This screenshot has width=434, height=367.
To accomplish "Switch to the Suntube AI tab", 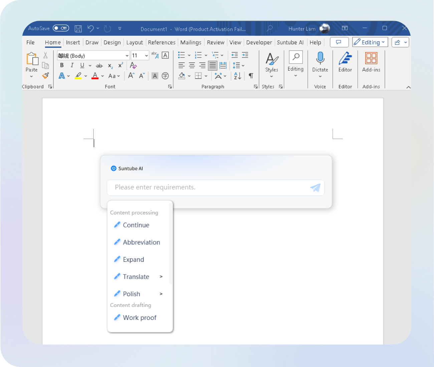I will pos(290,42).
